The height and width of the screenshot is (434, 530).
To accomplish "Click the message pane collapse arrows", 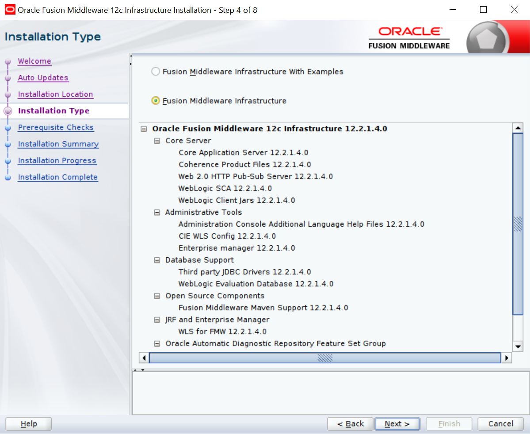I will click(139, 370).
